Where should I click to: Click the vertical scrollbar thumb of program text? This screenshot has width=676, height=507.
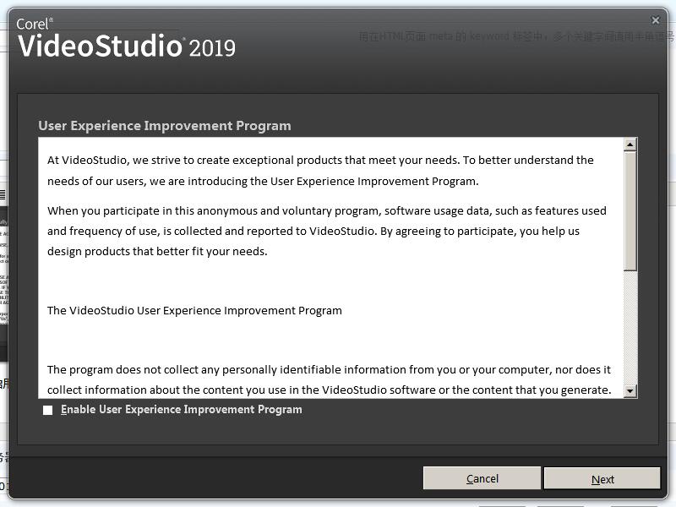click(630, 210)
